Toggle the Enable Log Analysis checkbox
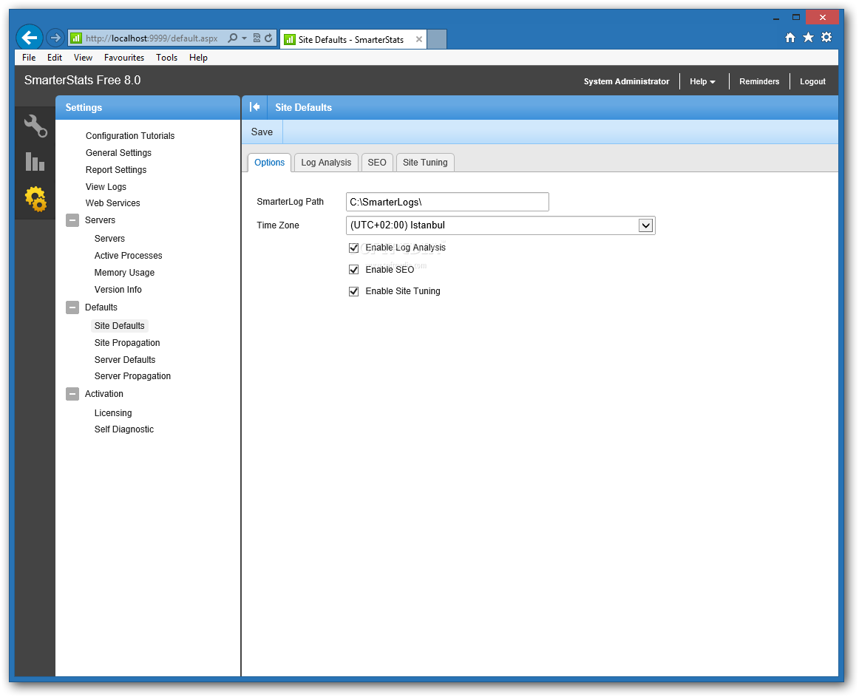This screenshot has height=697, width=859. [354, 248]
